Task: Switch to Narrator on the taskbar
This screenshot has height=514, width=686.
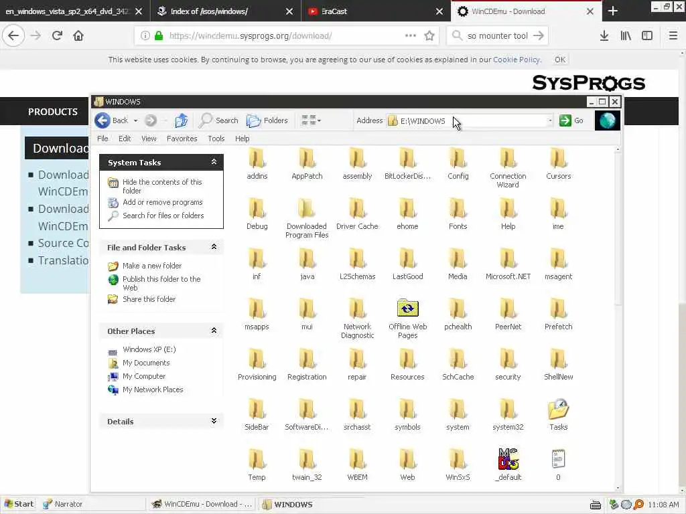Action: click(92, 504)
